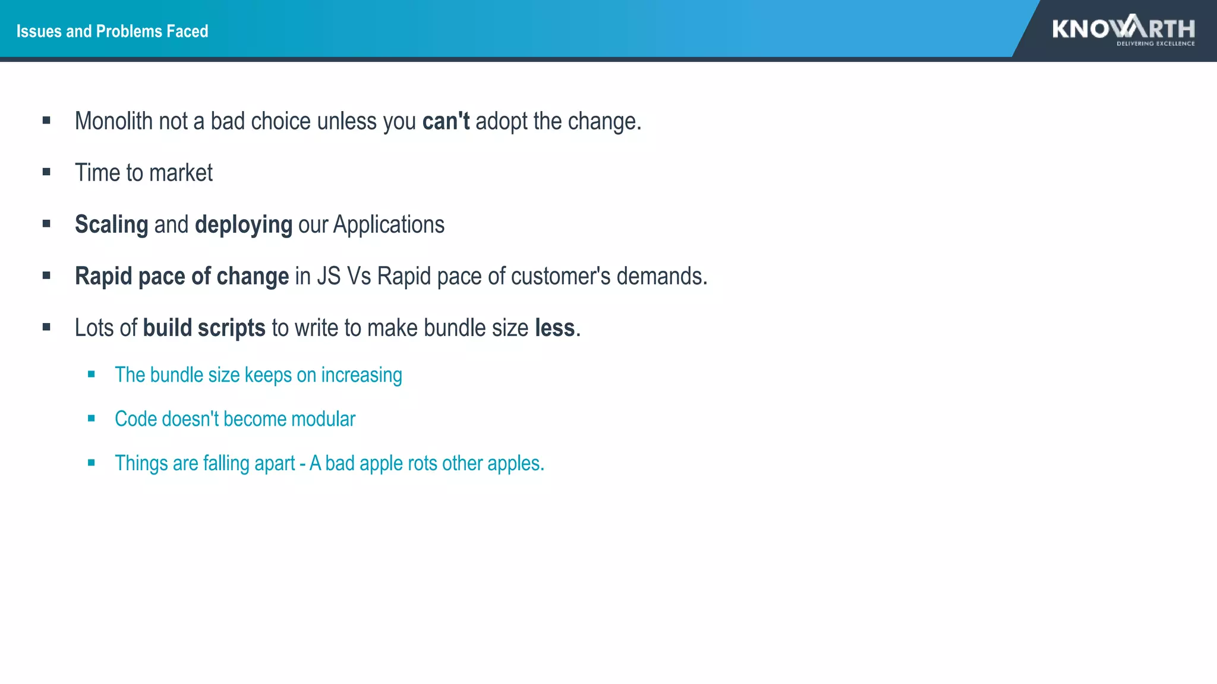Click the bullet 'Monolith not a bad choice unless you can't adopt the change.'
The width and height of the screenshot is (1217, 684).
[x=358, y=121]
